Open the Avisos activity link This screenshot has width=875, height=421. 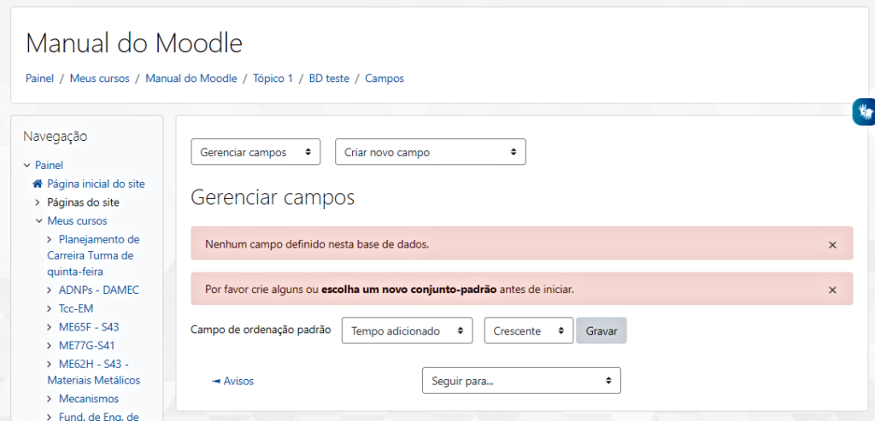pos(239,382)
